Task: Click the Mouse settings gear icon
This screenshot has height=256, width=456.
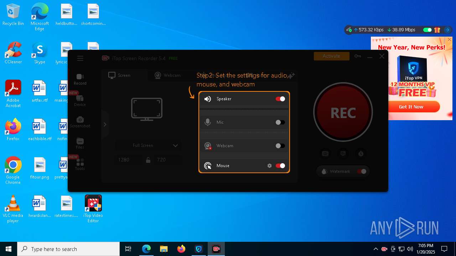Action: tap(269, 166)
